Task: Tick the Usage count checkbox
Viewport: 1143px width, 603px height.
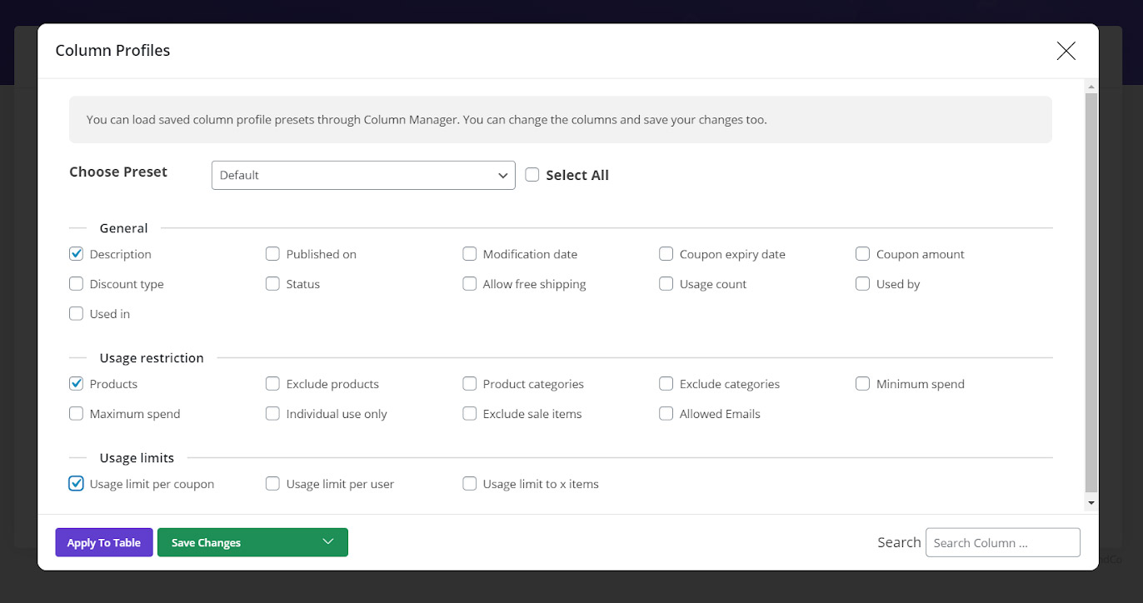Action: [x=666, y=284]
